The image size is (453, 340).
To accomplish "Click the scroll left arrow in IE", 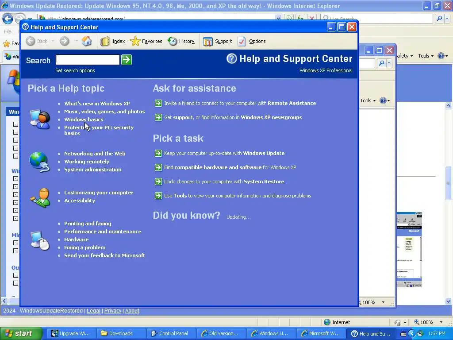I will (4, 301).
